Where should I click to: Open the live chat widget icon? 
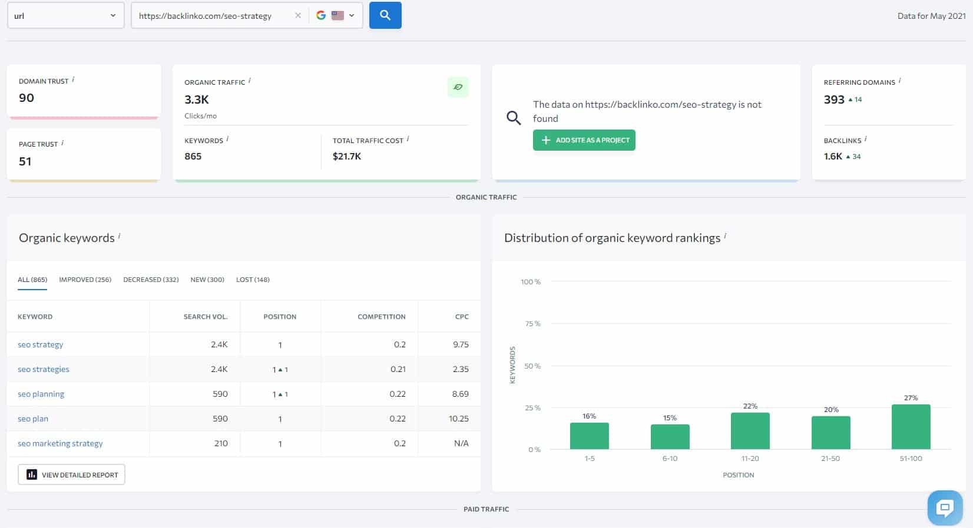click(945, 507)
